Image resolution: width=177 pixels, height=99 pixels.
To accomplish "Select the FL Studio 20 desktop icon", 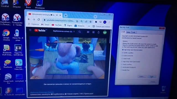I will [x=9, y=92].
